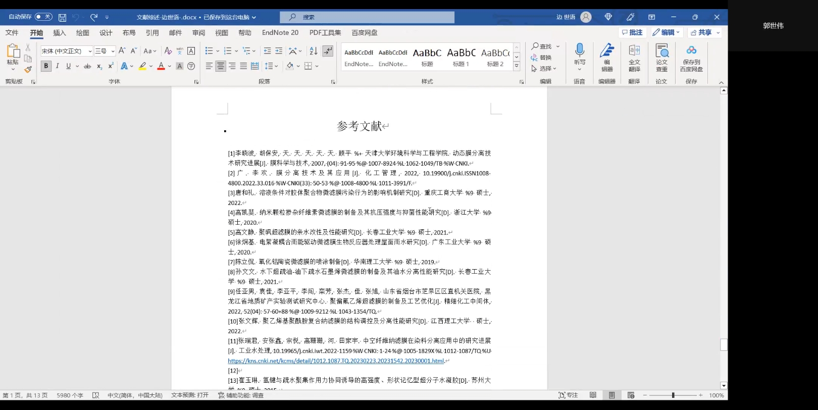Center align the paragraph

(221, 66)
